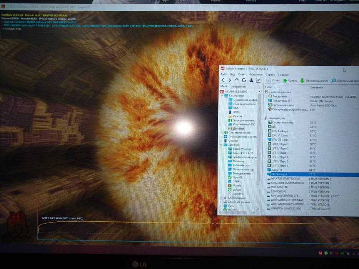Open the Сервис menu
Screen dimensions: 359x269
pos(270,75)
